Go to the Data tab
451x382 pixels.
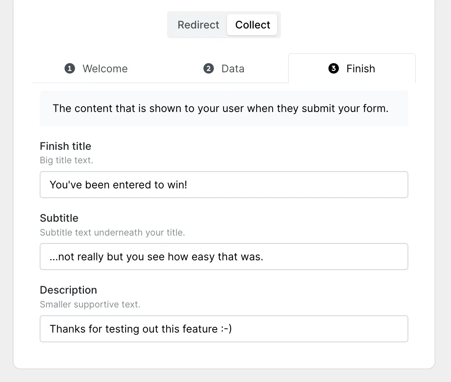[224, 69]
